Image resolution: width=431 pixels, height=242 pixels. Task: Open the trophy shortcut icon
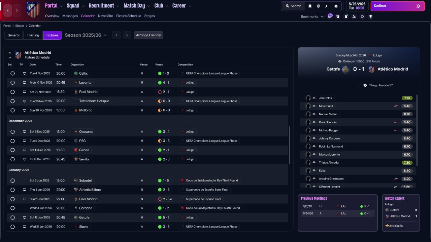(x=370, y=16)
